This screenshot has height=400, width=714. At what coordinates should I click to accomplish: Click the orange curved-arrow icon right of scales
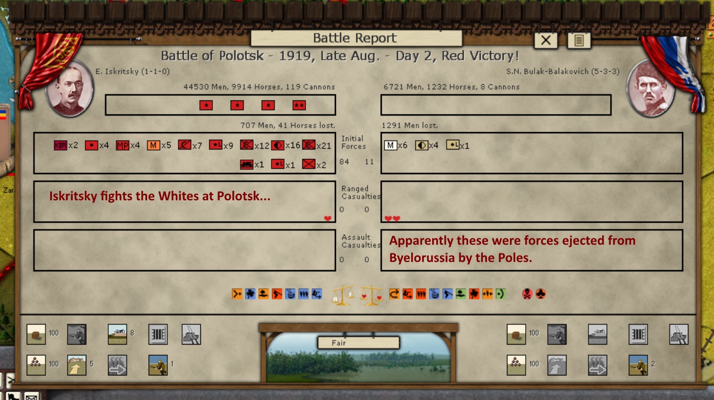pos(394,294)
